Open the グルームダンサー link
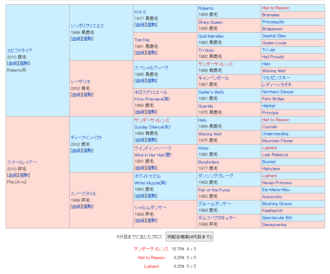Screen dimensions: 330x274 [215, 204]
